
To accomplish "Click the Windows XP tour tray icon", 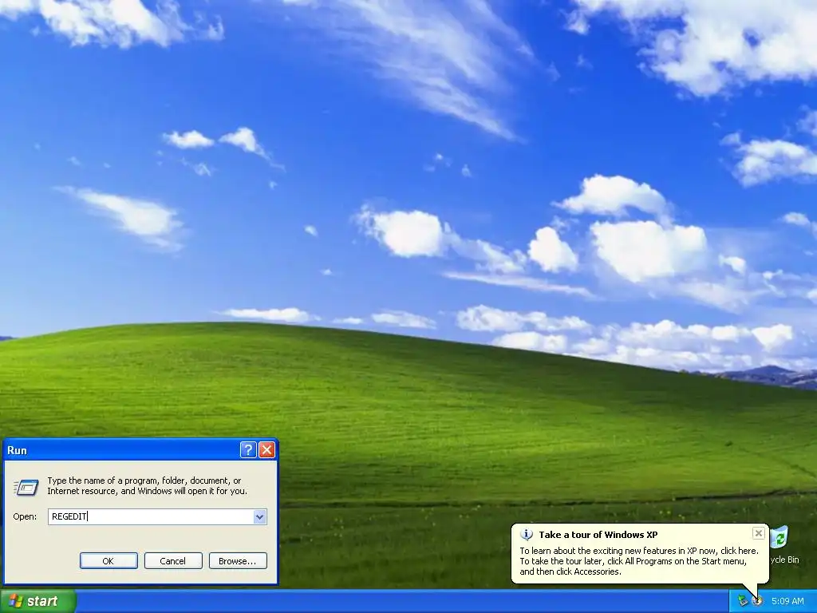I will pos(757,601).
